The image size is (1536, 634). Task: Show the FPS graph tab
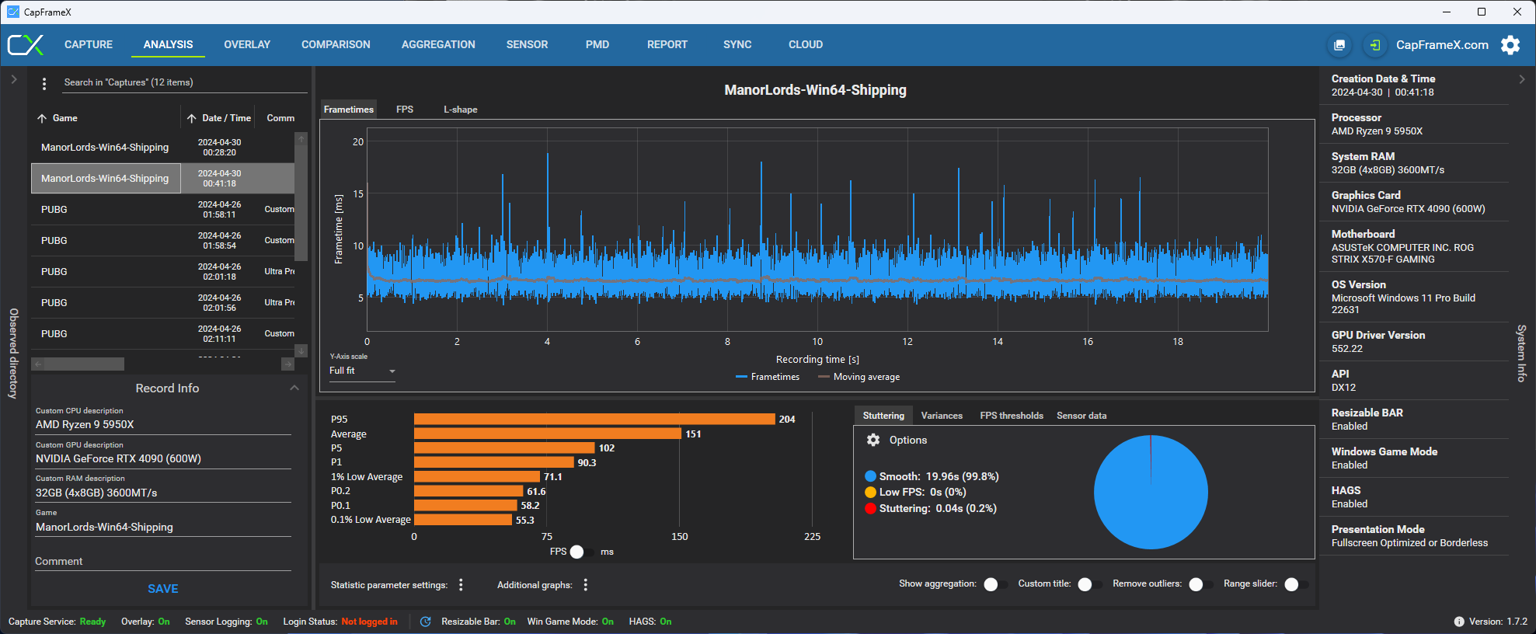(404, 110)
